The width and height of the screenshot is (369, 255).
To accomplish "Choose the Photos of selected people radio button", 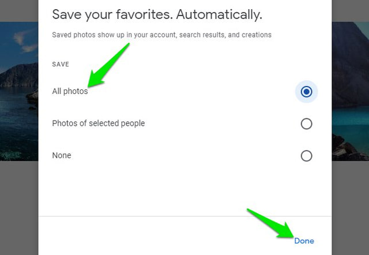I will 307,123.
